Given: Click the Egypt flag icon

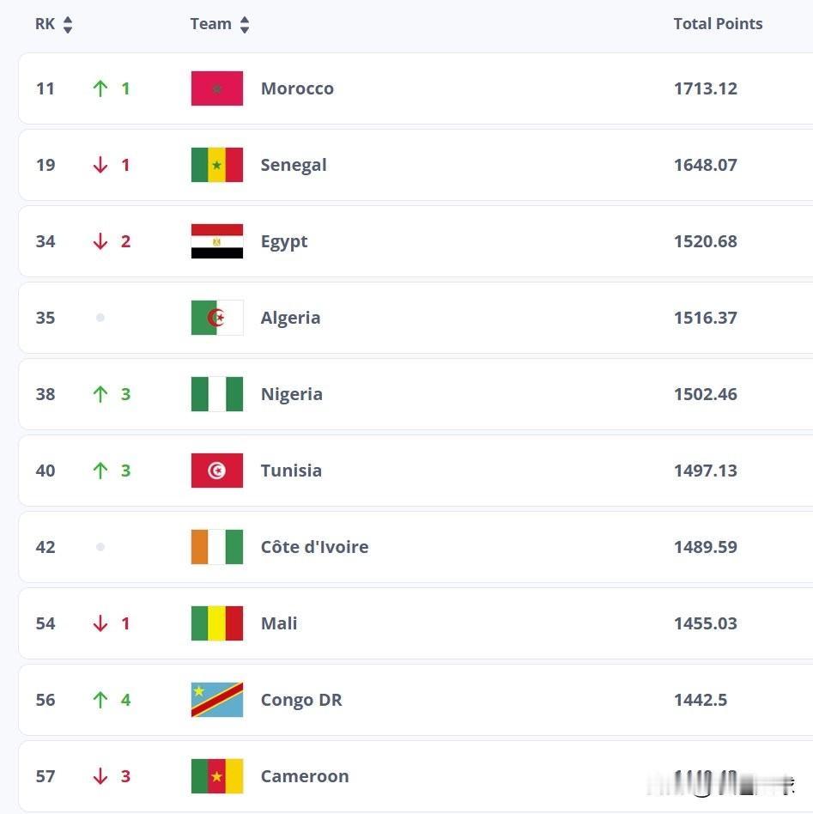Looking at the screenshot, I should coord(216,241).
